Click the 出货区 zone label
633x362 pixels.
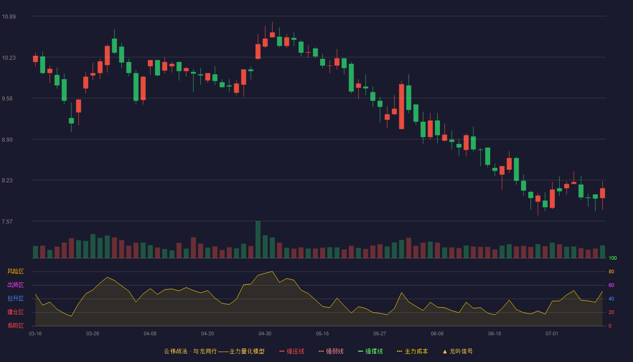point(15,285)
